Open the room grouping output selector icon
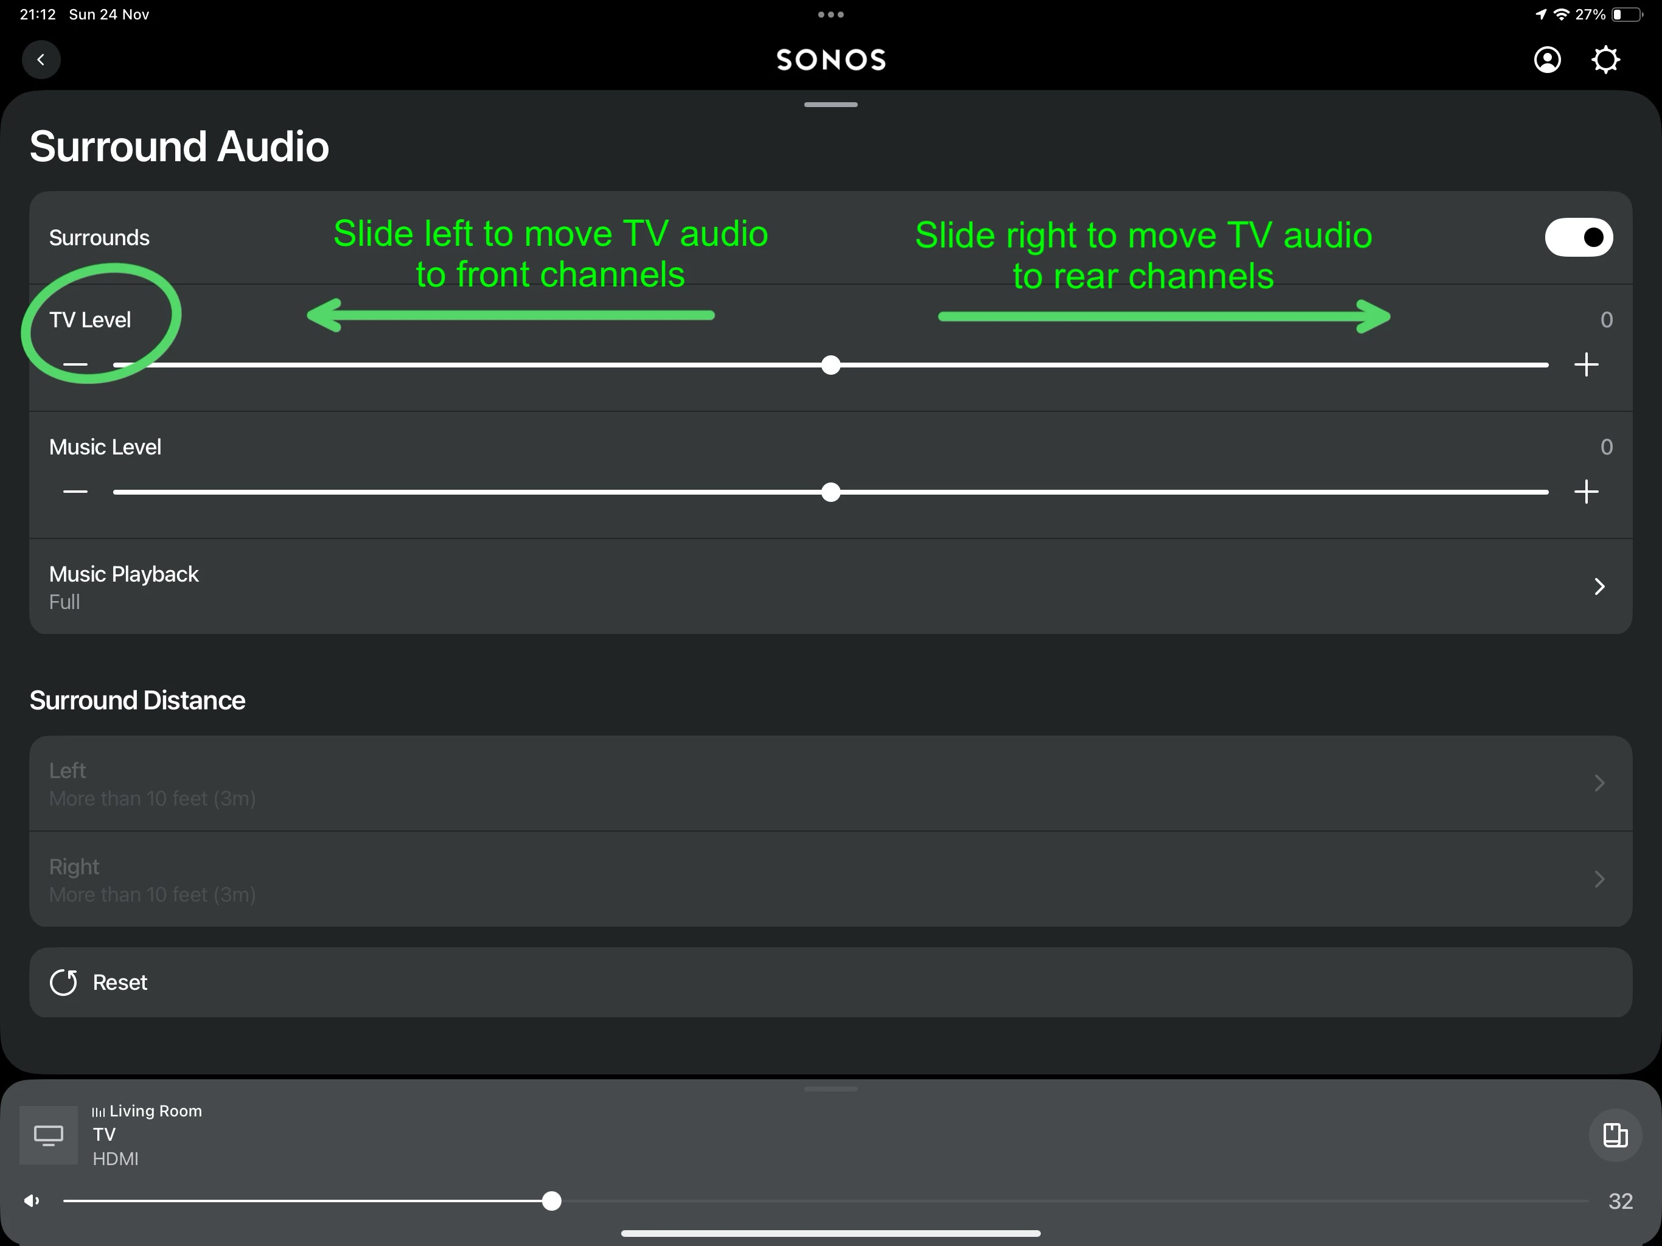1662x1246 pixels. pyautogui.click(x=1615, y=1135)
